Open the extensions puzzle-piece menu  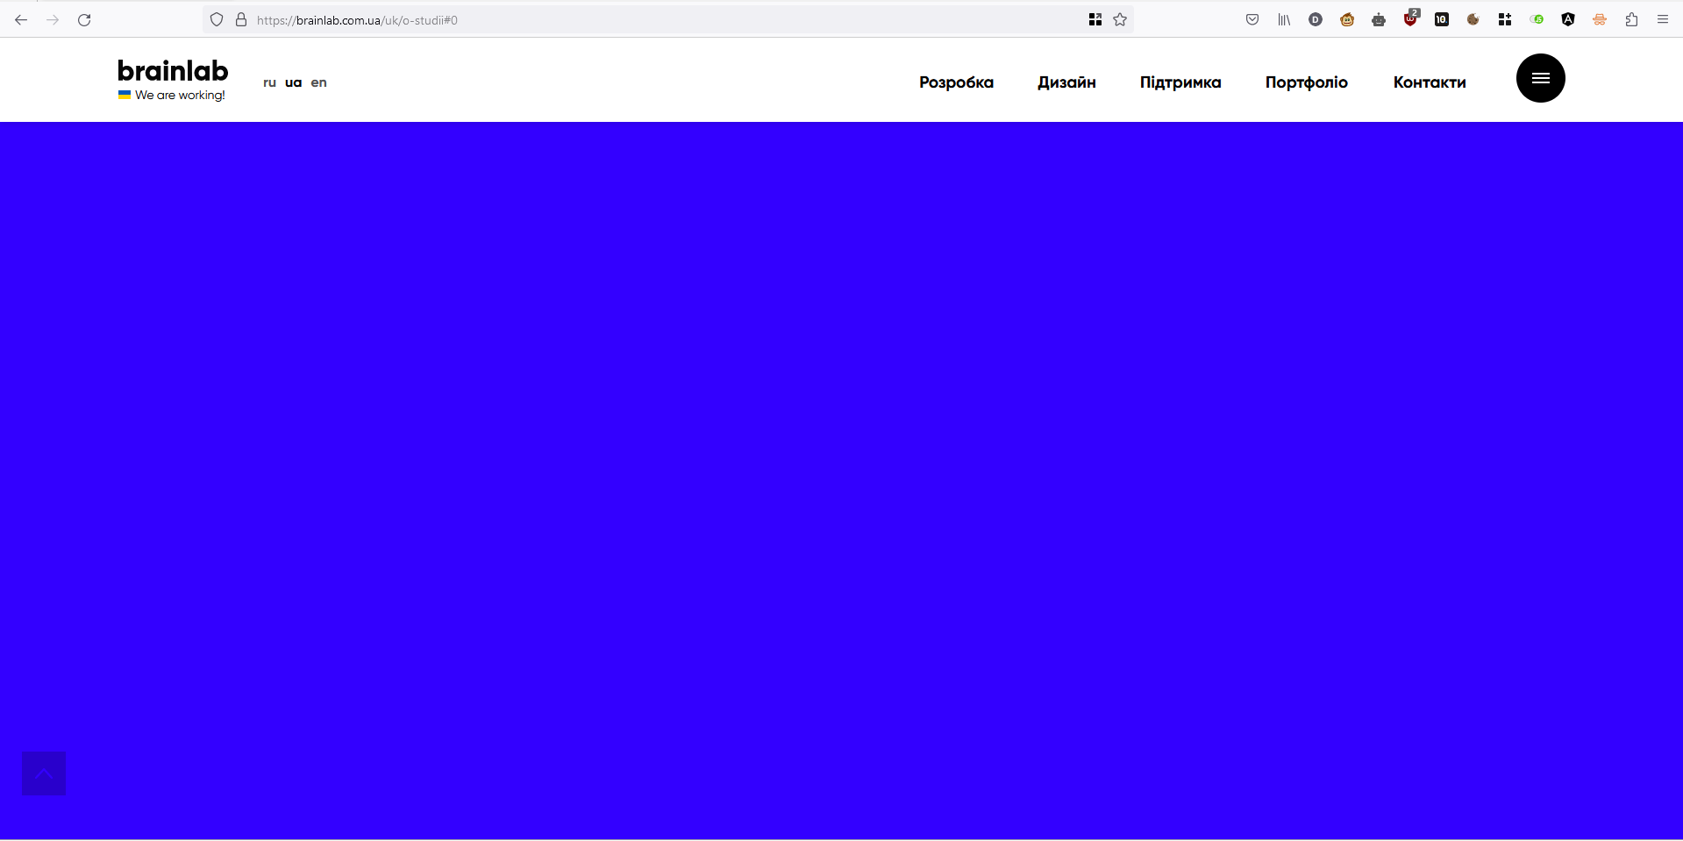point(1631,19)
